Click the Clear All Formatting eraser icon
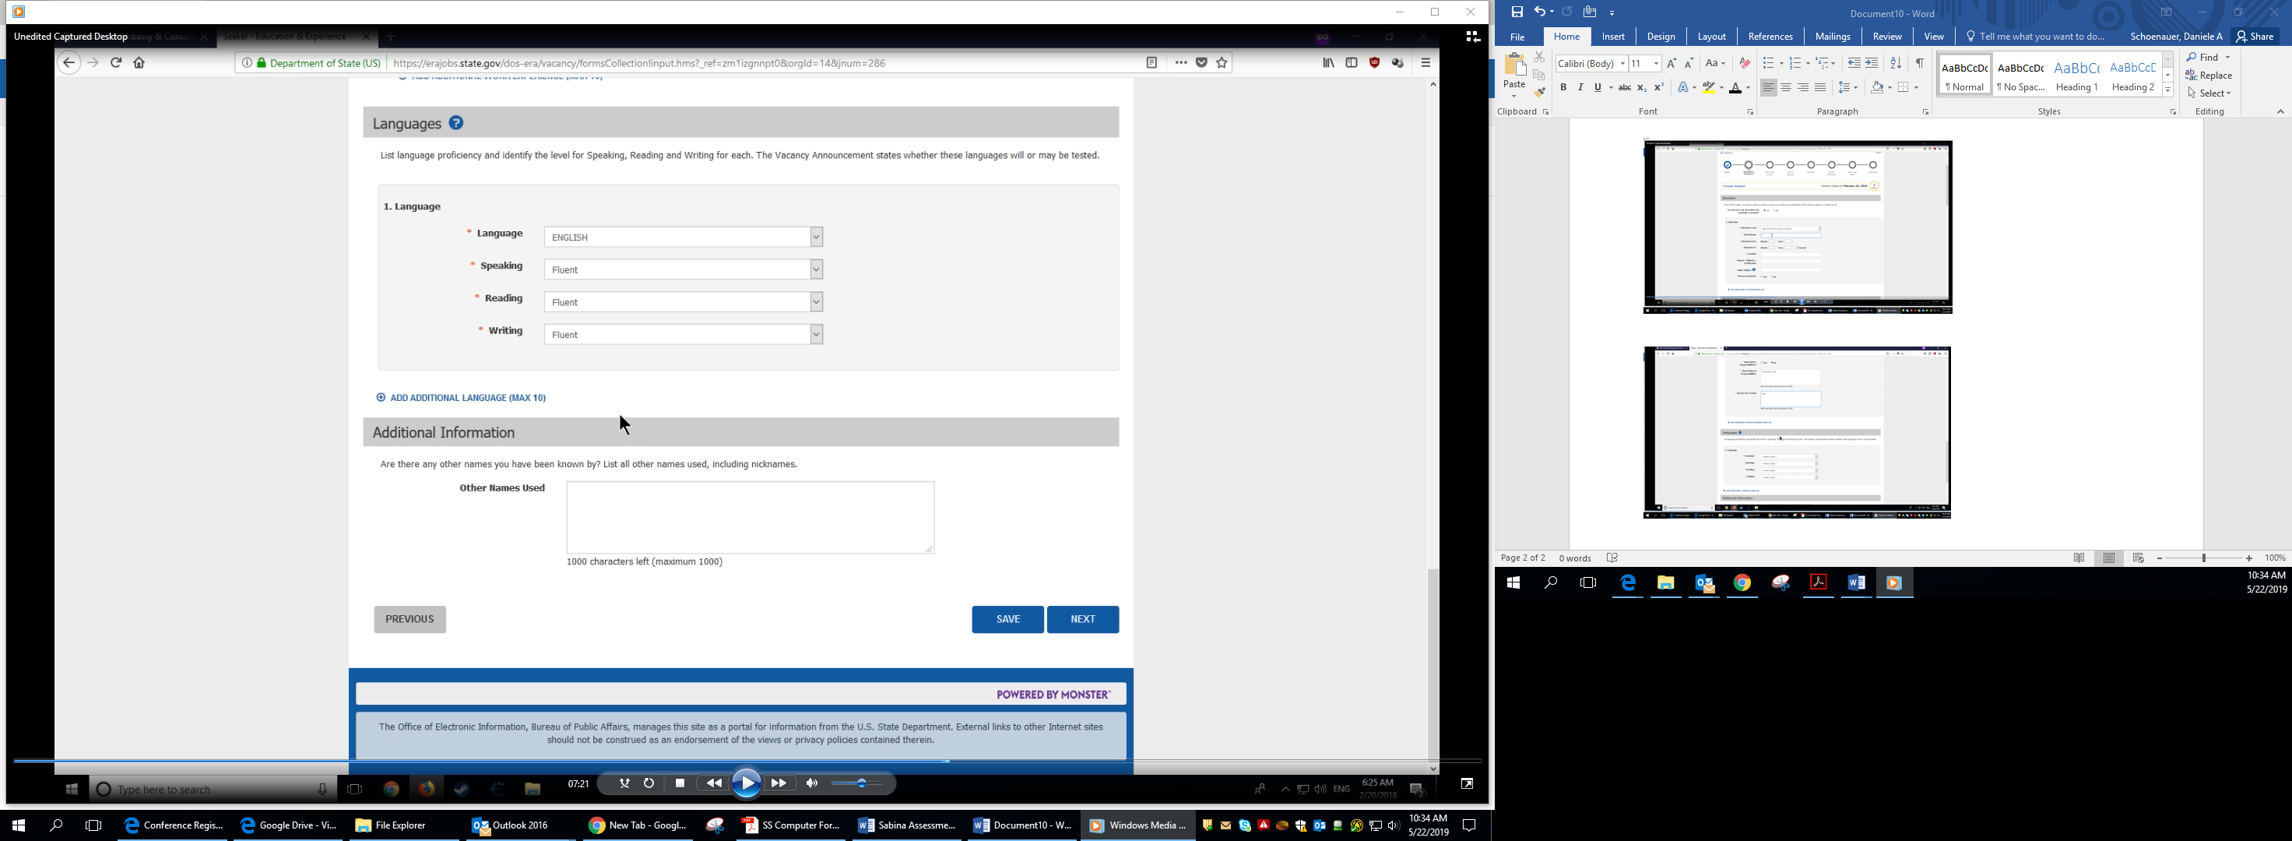This screenshot has width=2292, height=841. (1744, 63)
